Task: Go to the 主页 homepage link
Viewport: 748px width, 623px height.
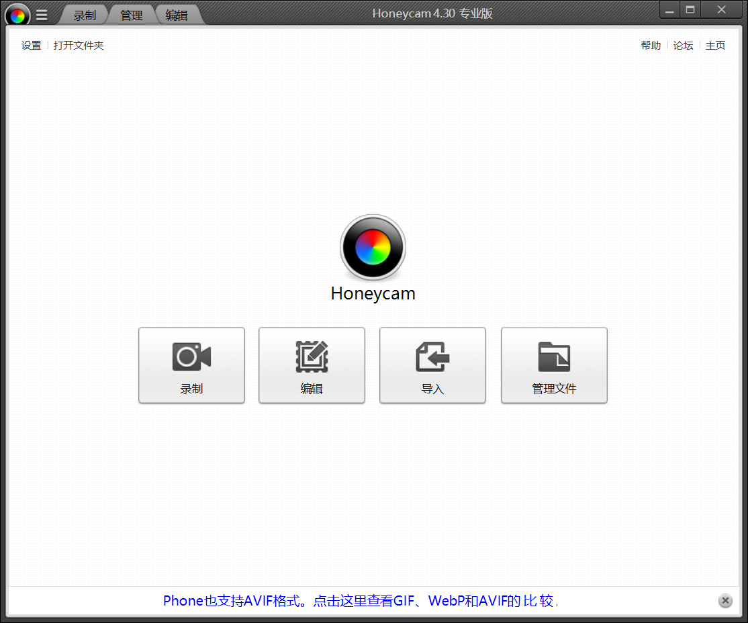Action: tap(715, 46)
